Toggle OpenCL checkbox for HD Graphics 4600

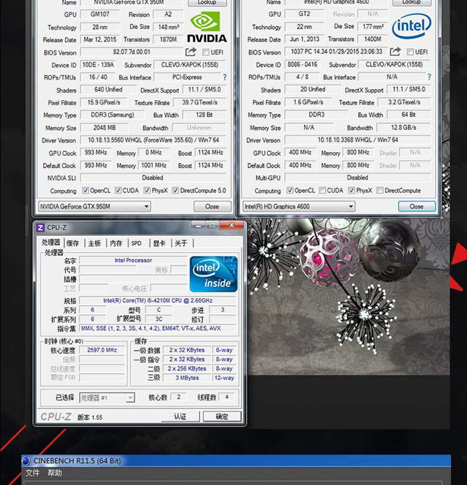tap(290, 191)
